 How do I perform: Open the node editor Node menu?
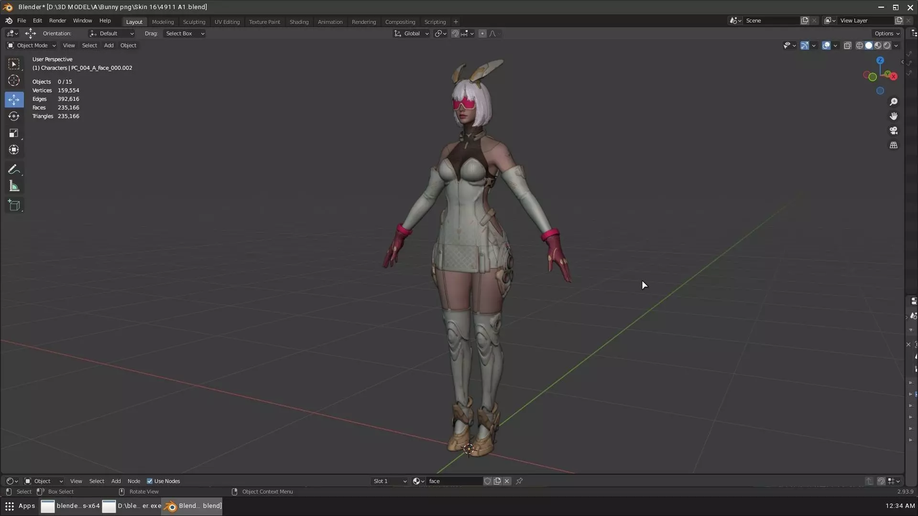134,481
